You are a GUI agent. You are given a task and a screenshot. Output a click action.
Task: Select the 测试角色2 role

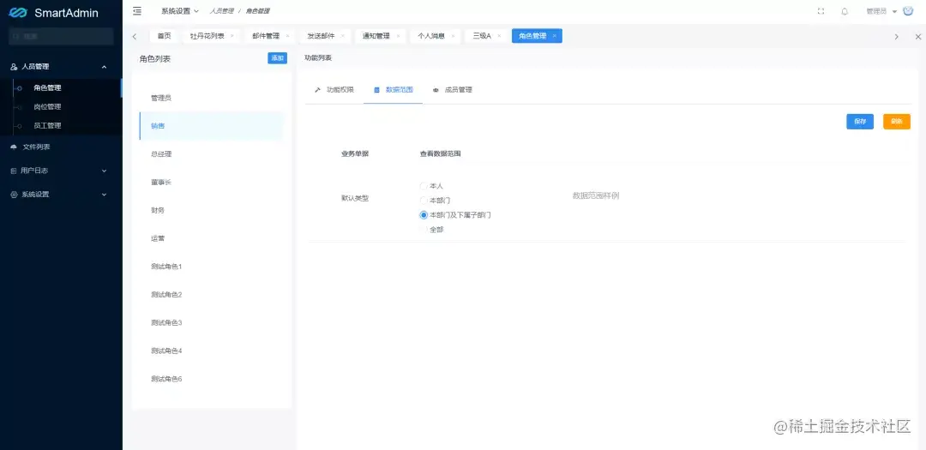pos(212,295)
